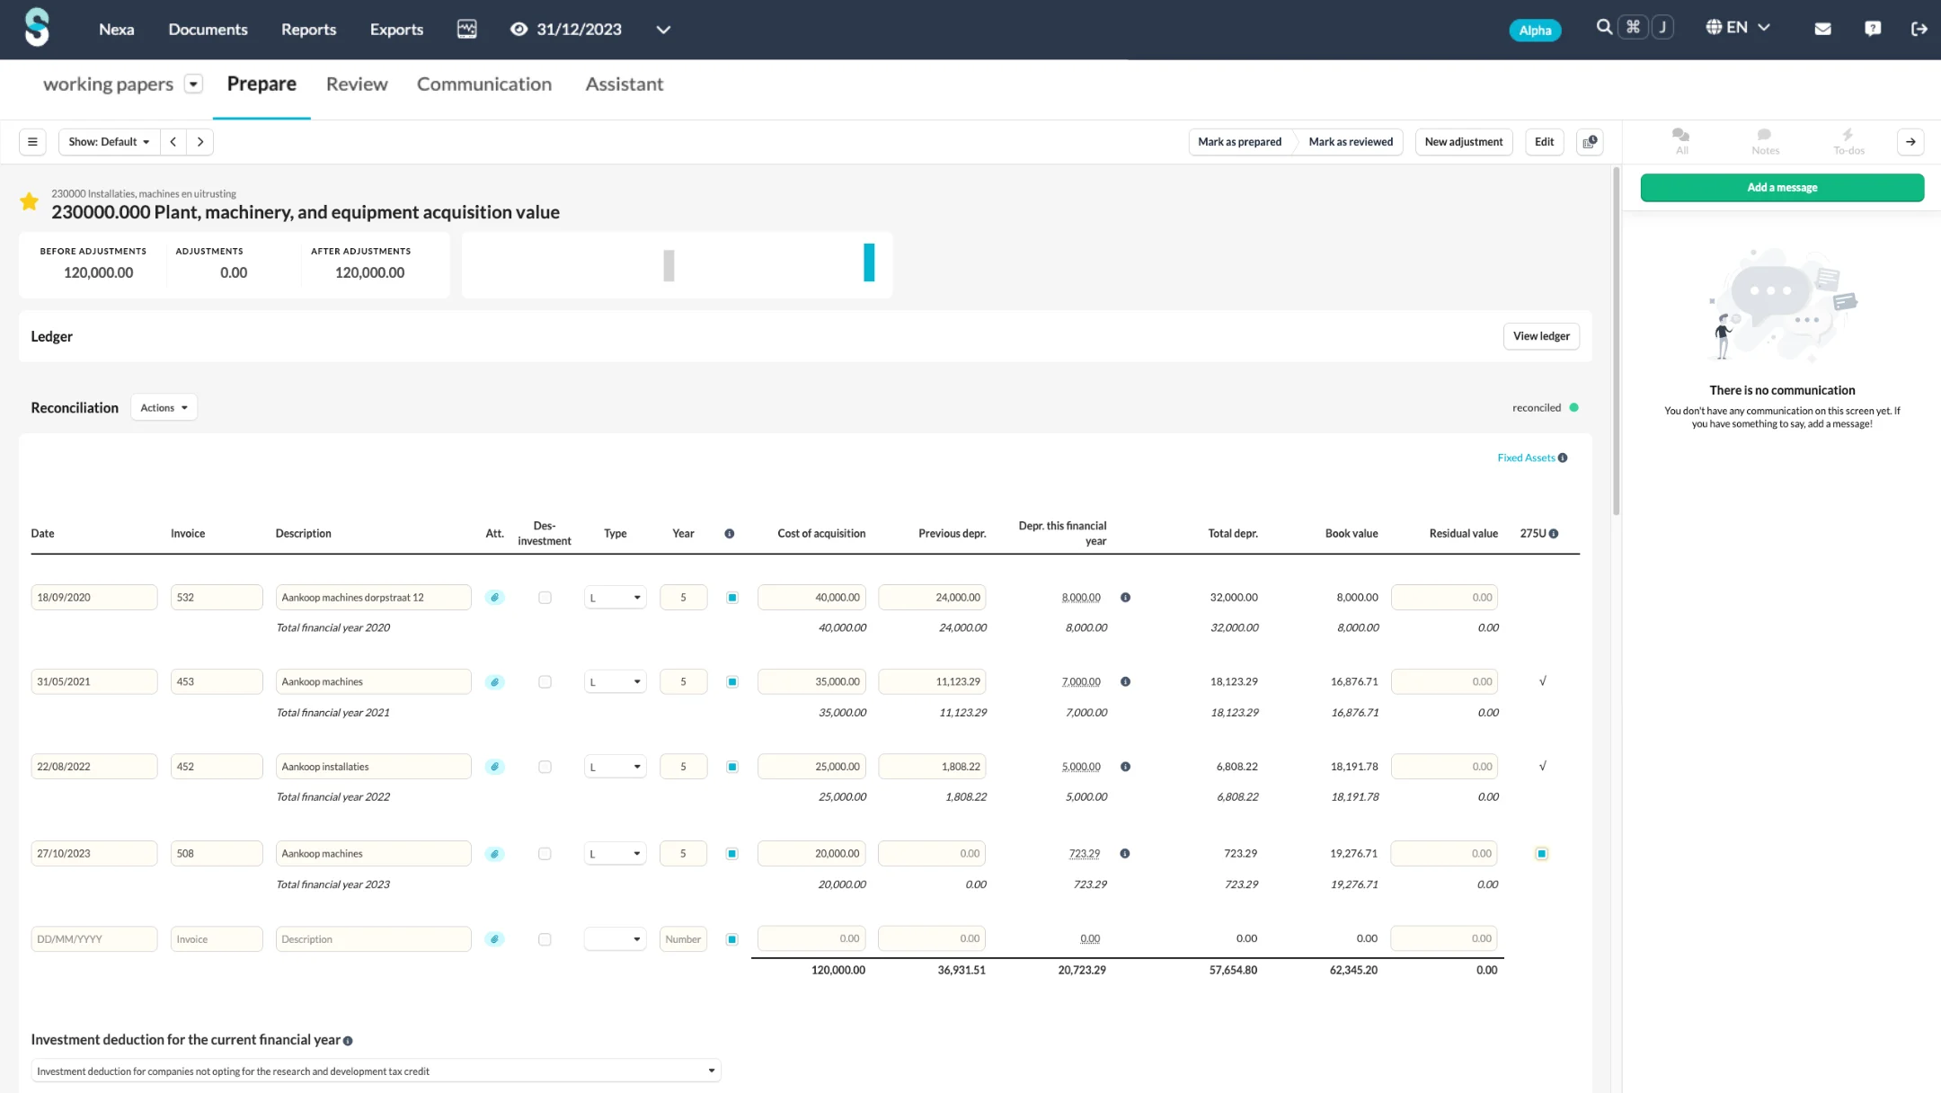Check desinvestment box for 22/08/2022 row
Viewport: 1941px width, 1093px height.
(x=545, y=768)
